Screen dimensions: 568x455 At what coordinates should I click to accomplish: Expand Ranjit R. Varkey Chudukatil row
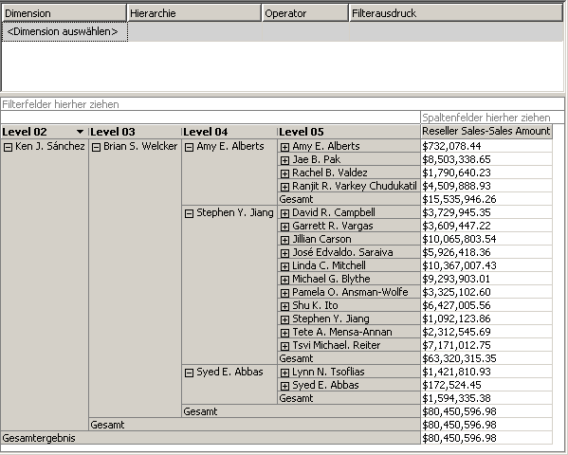click(284, 187)
